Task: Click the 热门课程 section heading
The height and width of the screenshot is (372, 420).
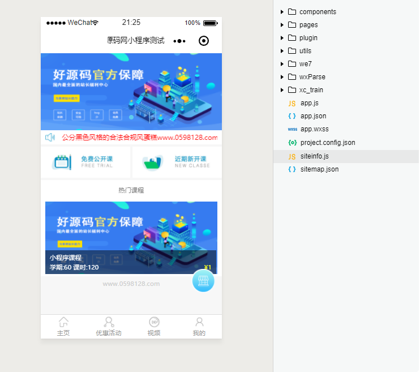Action: [x=131, y=190]
